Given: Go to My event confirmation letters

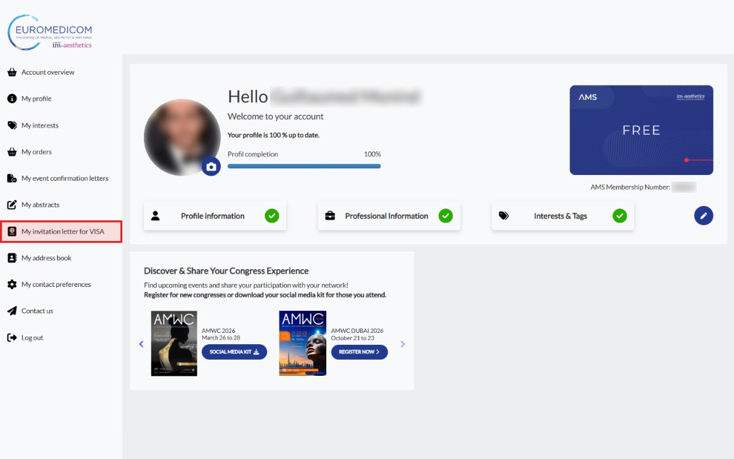Looking at the screenshot, I should [64, 178].
